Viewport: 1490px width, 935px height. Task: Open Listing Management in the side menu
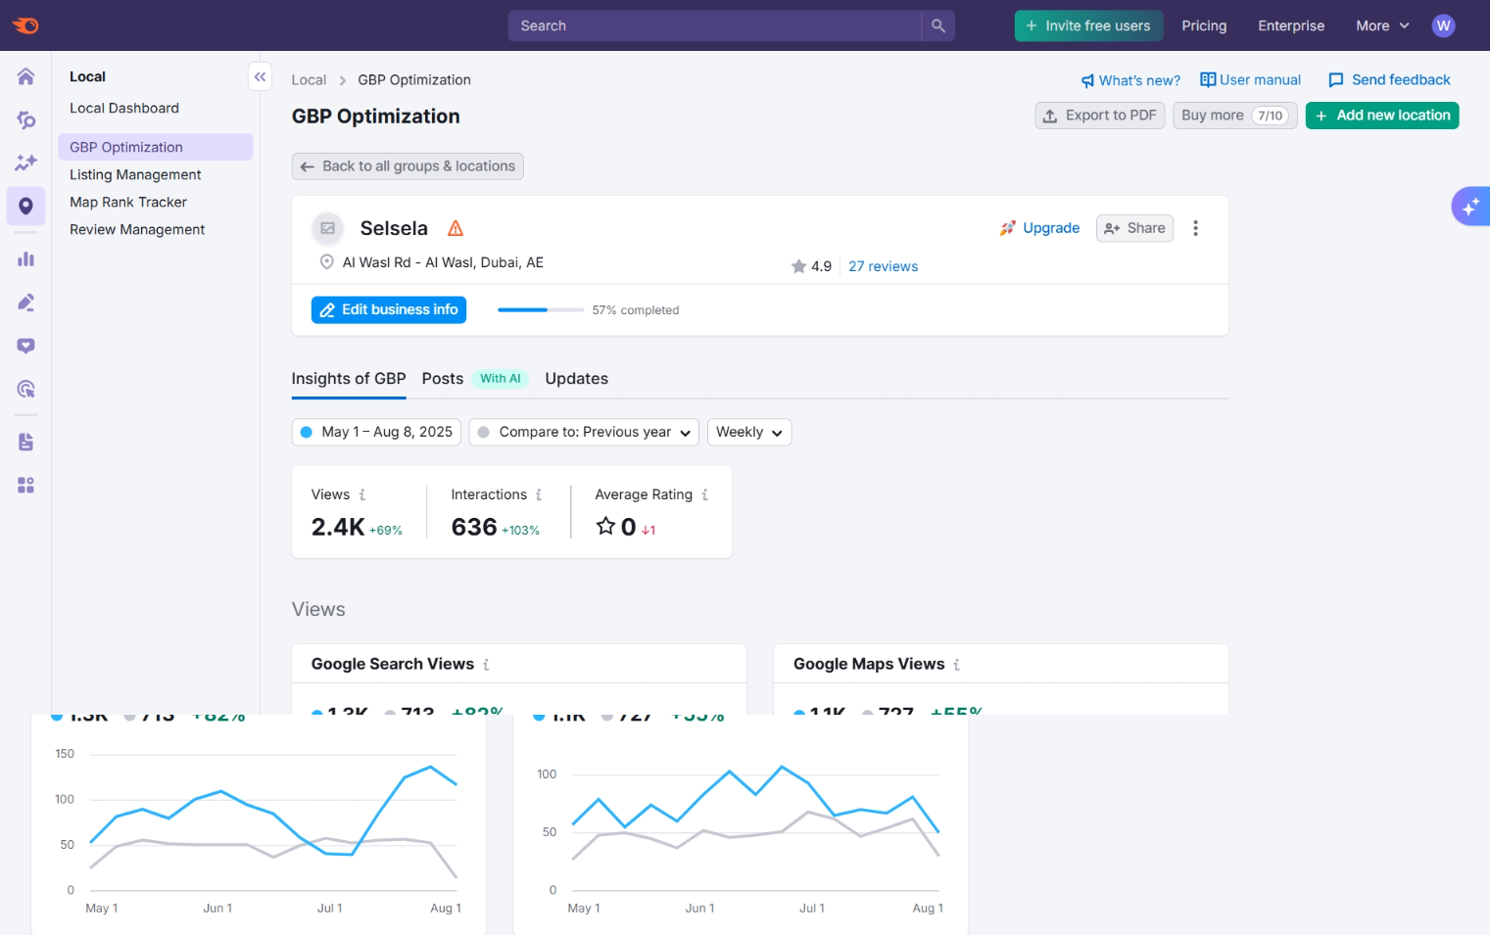click(135, 174)
